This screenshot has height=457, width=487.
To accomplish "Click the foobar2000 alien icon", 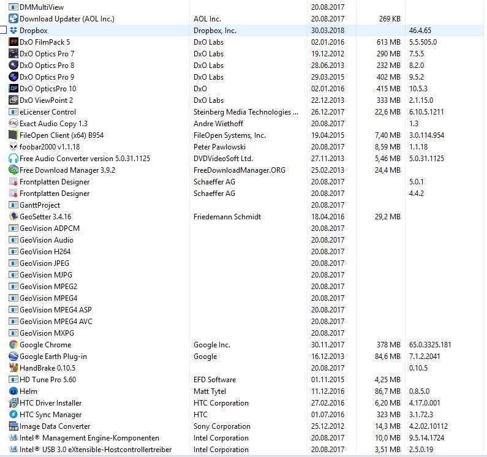I will point(13,146).
